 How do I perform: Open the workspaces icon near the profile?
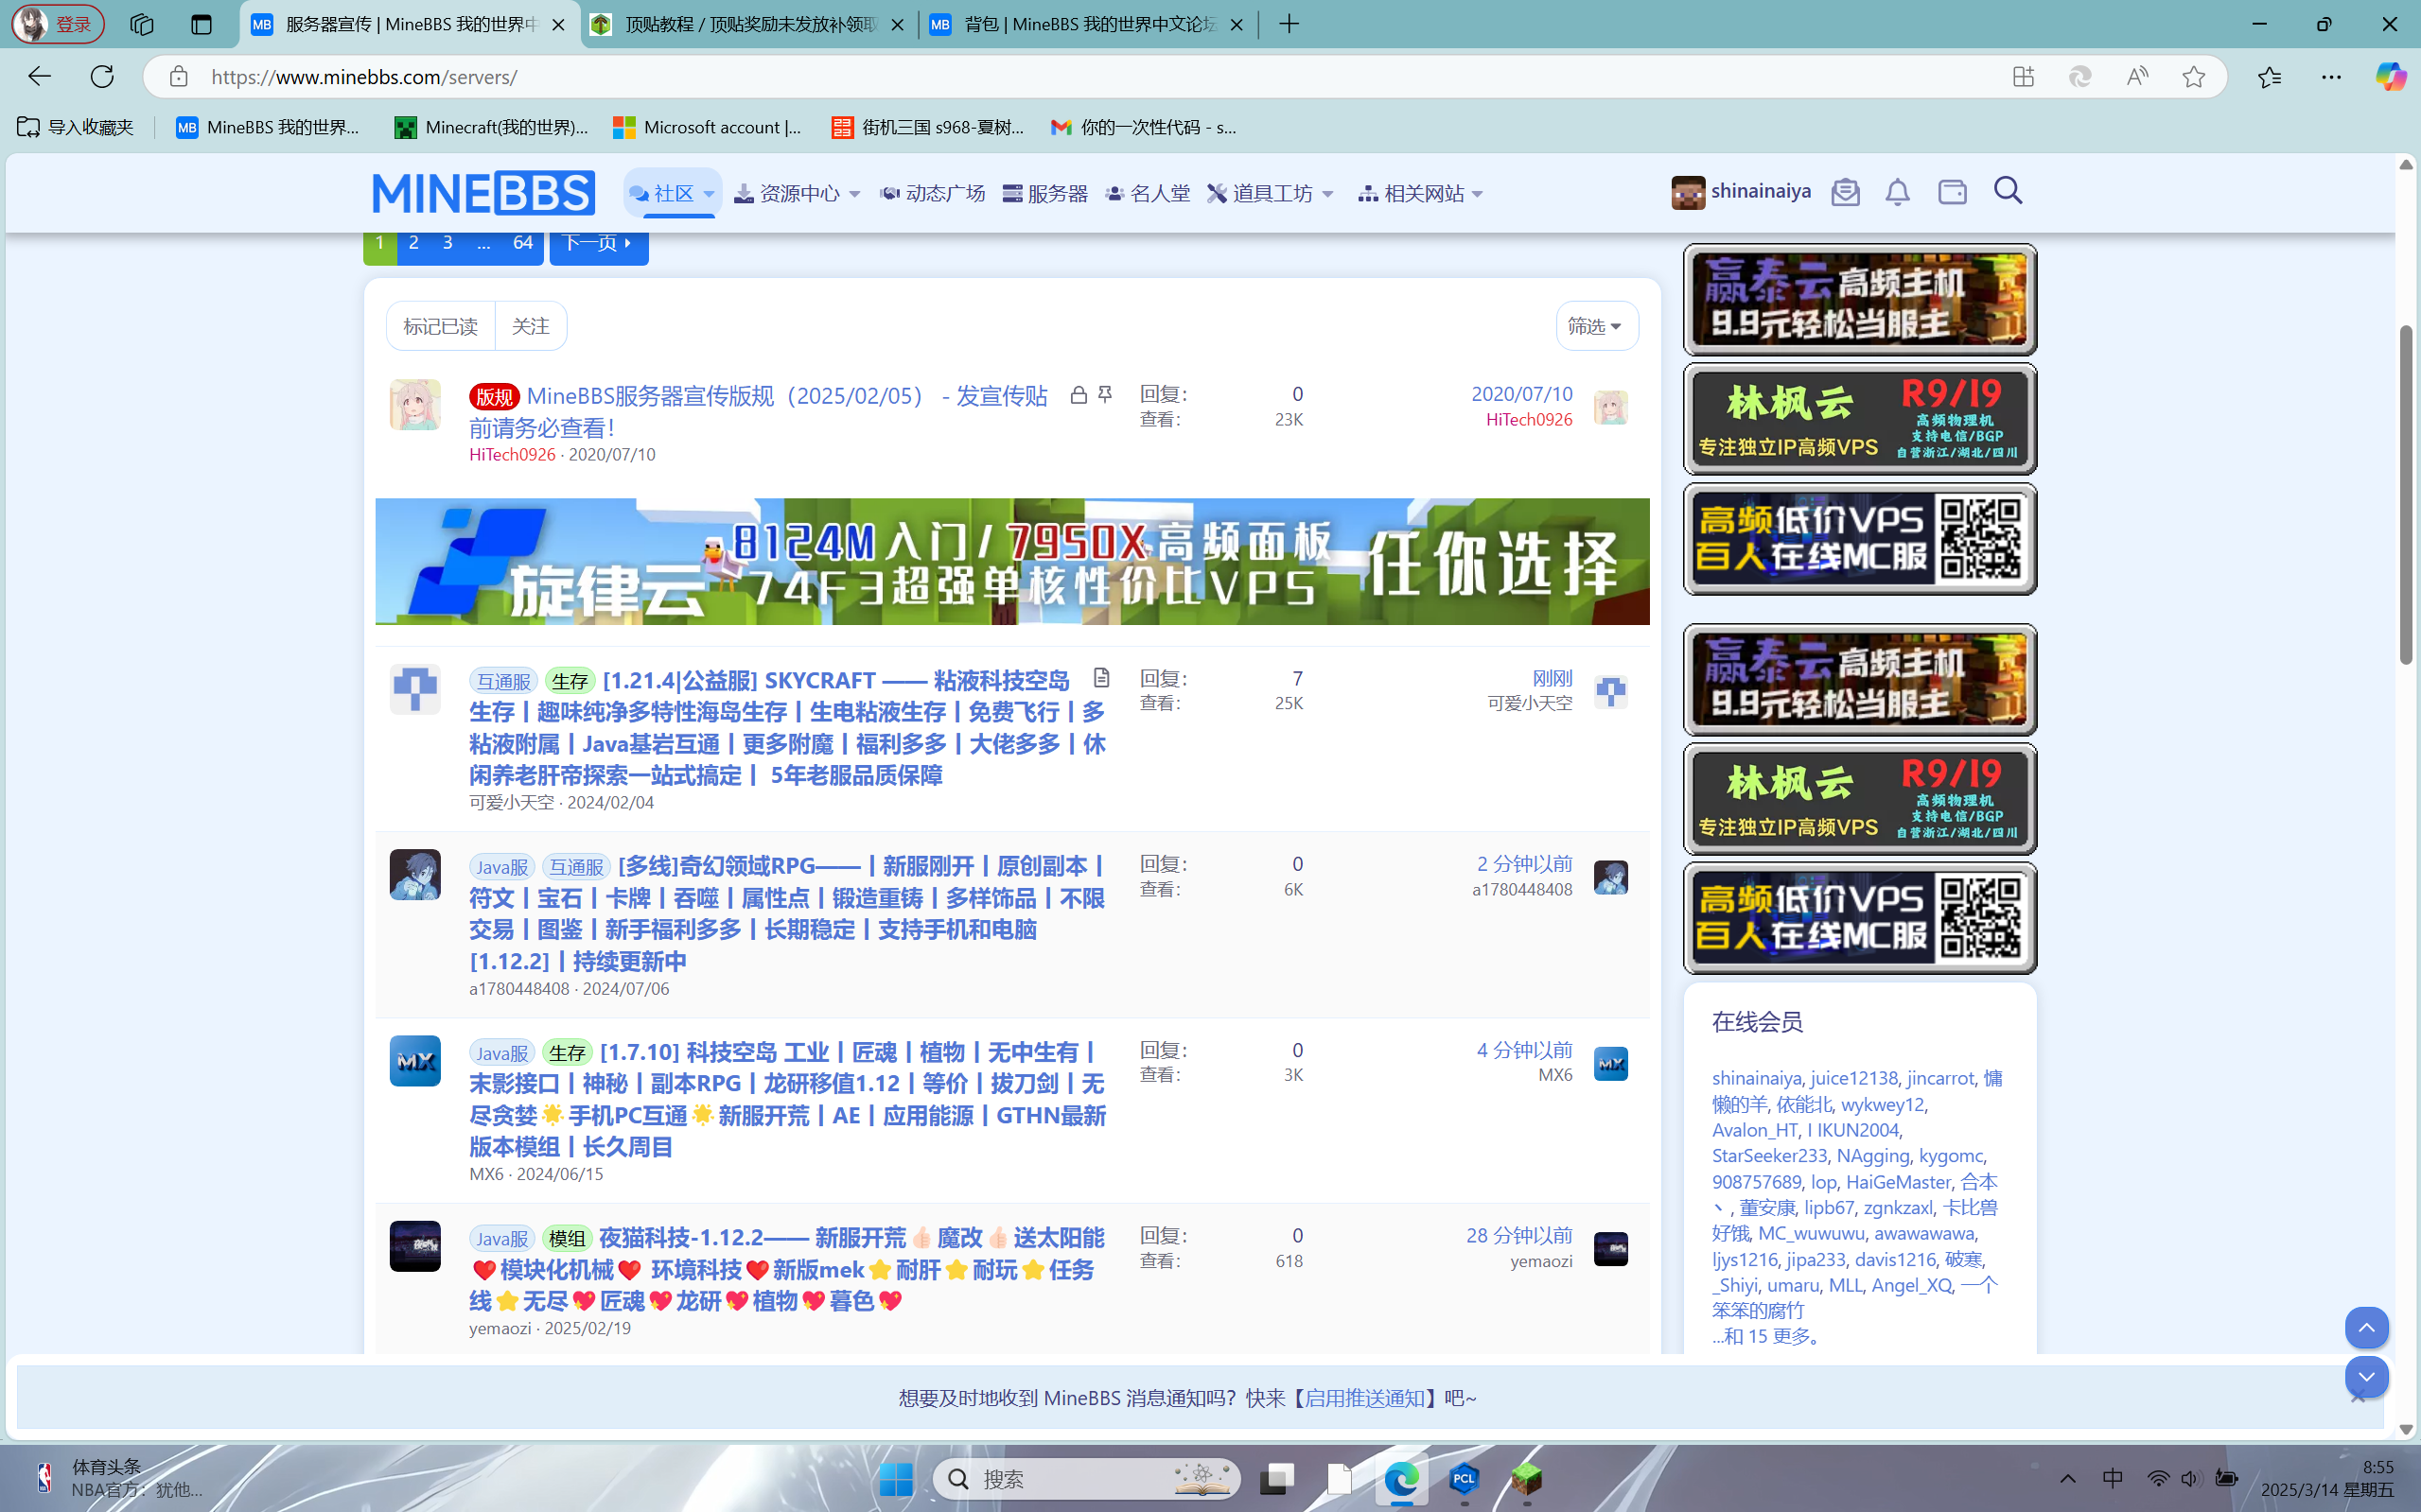[x=141, y=24]
